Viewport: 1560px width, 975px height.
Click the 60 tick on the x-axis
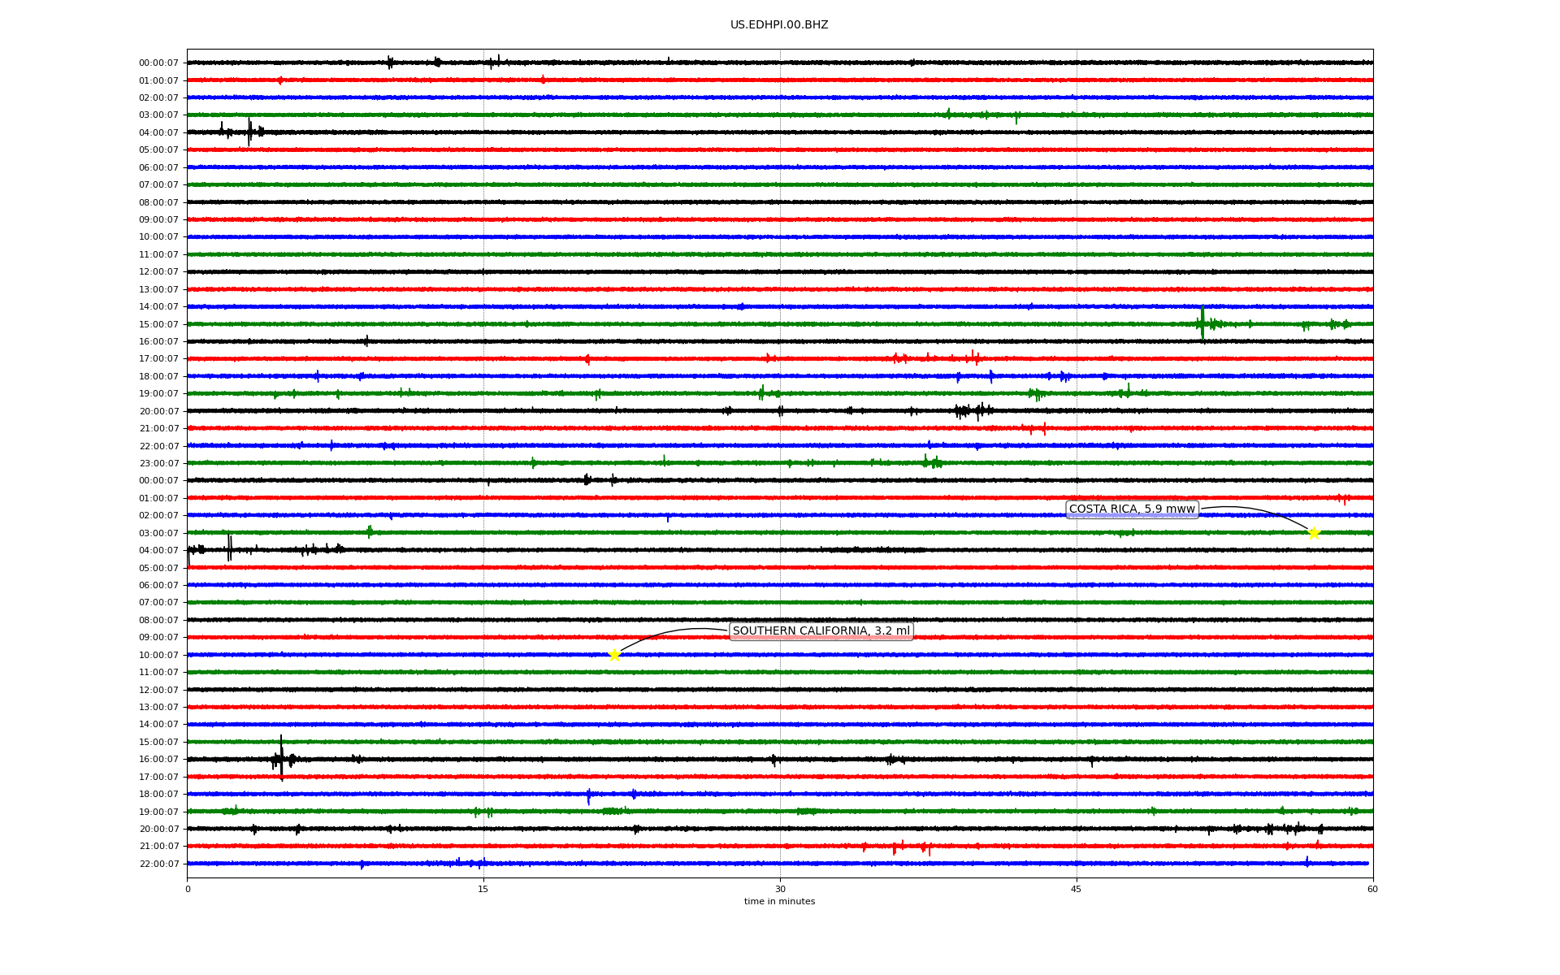coord(1372,889)
